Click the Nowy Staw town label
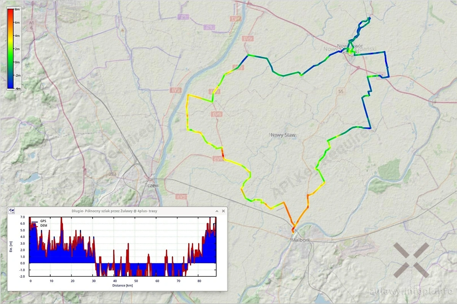 tap(283, 135)
